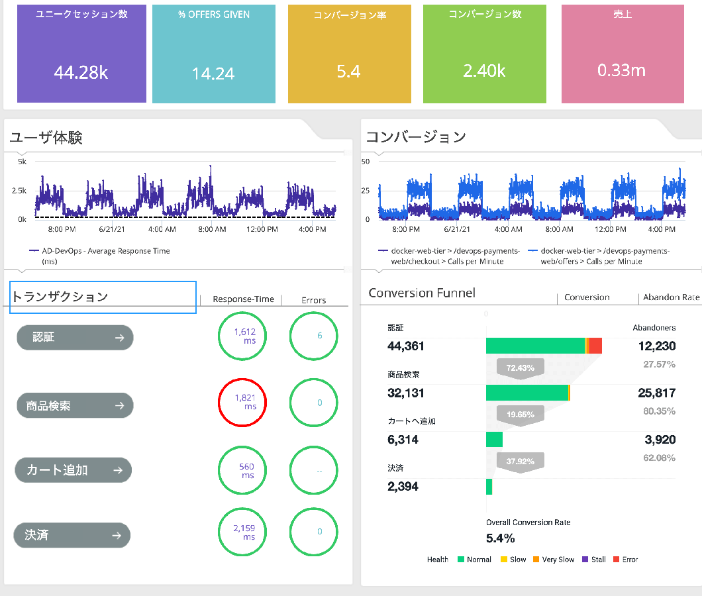Image resolution: width=702 pixels, height=596 pixels.
Task: Switch to the Conversion funnel tab
Action: coord(587,297)
